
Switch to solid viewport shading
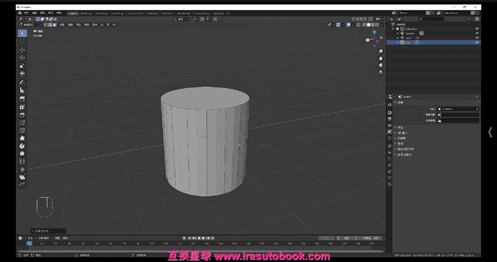369,25
